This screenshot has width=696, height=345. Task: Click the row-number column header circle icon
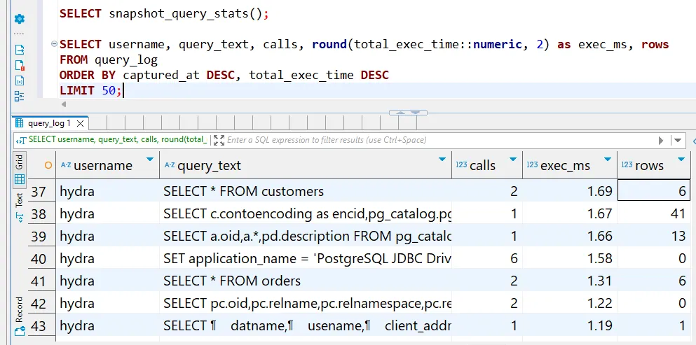(x=48, y=165)
